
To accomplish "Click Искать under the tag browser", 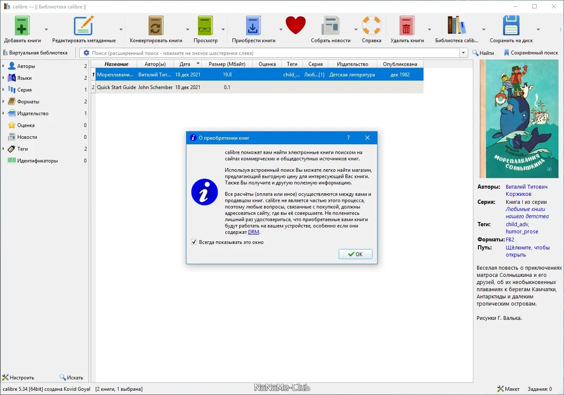I will coord(71,377).
